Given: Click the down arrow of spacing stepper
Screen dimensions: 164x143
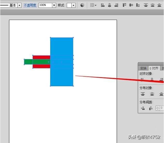Looking at the screenshot, I should coord(158,109).
